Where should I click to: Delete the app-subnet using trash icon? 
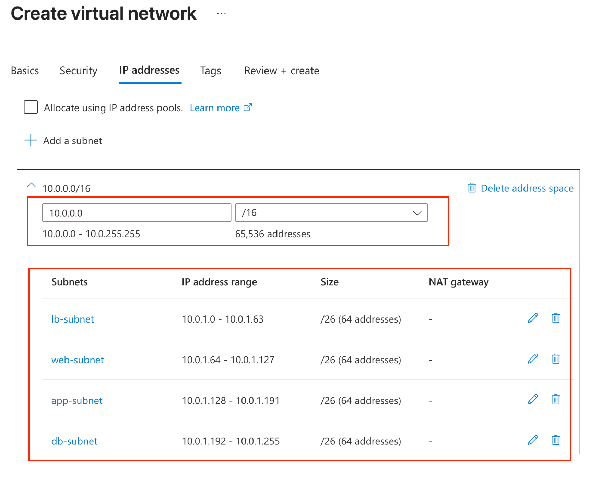point(556,400)
